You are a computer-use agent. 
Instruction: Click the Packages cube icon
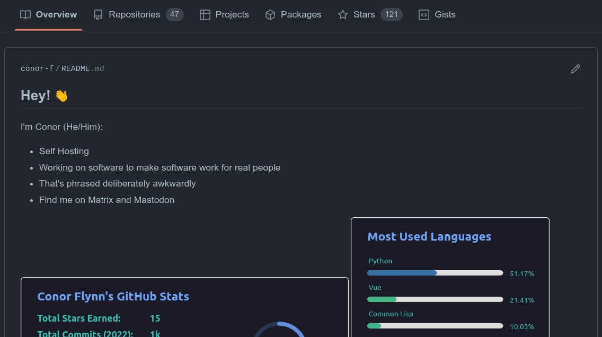click(270, 15)
